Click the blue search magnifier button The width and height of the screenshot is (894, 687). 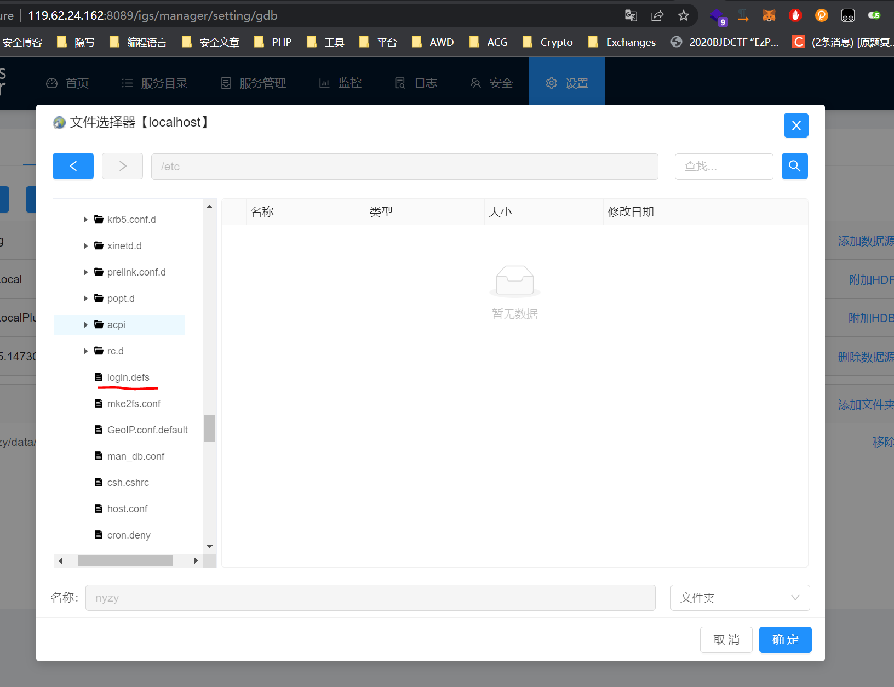coord(794,166)
